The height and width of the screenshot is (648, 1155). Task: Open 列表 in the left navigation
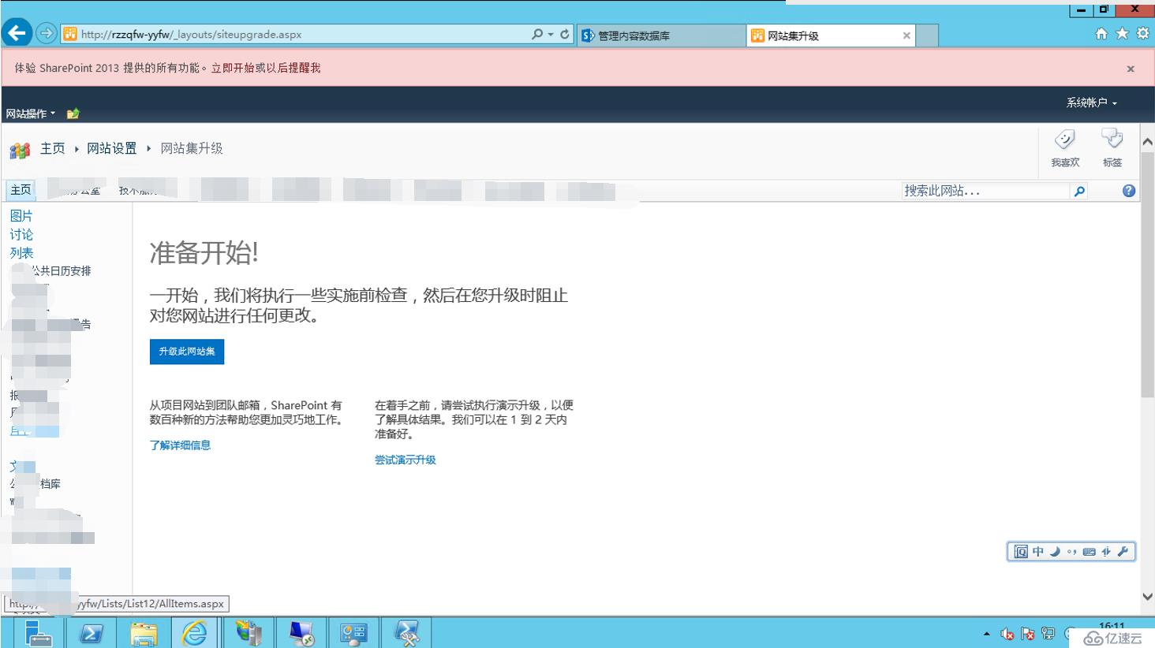(21, 253)
